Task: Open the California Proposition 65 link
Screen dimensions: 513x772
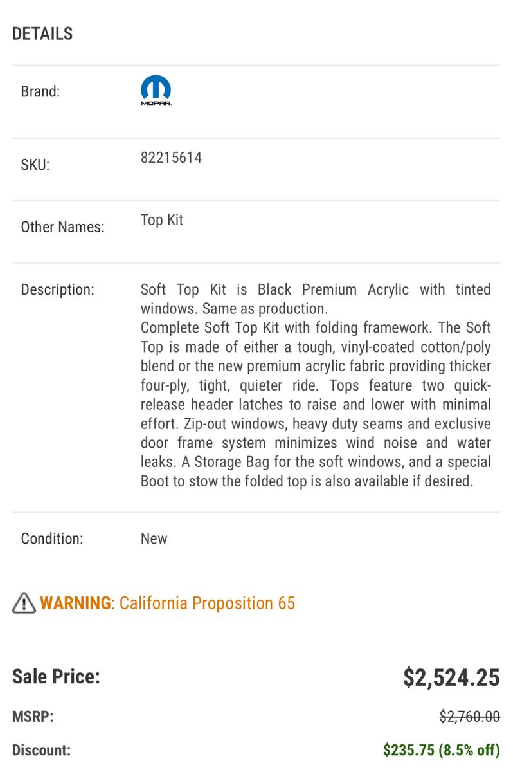Action: [x=207, y=603]
